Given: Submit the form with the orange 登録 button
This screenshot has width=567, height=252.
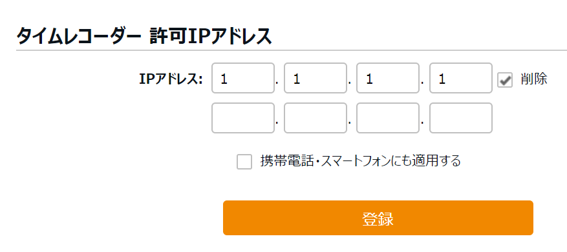Looking at the screenshot, I should tap(378, 218).
